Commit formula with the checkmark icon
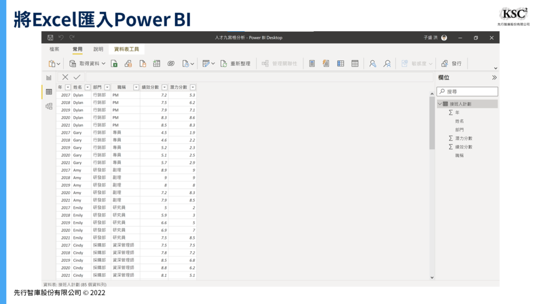This screenshot has width=541, height=304. (x=77, y=77)
